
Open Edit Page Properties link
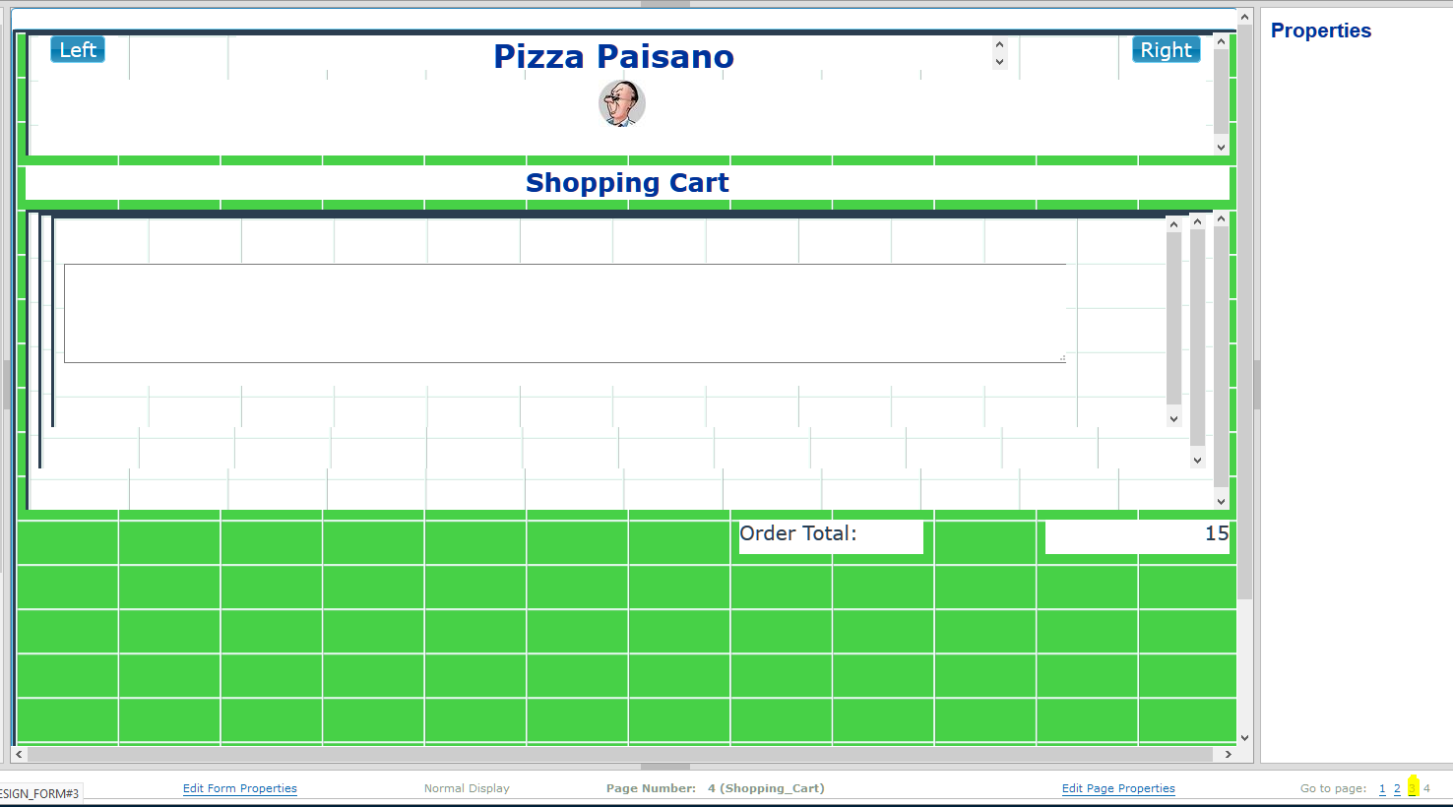point(1118,788)
